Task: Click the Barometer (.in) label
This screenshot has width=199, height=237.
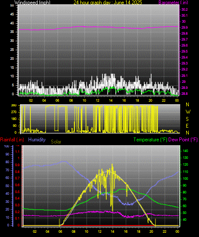Action: click(x=173, y=3)
